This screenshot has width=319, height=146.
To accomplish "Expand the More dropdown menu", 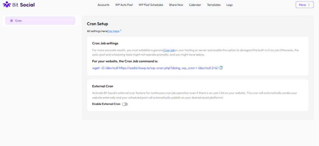I will (302, 5).
